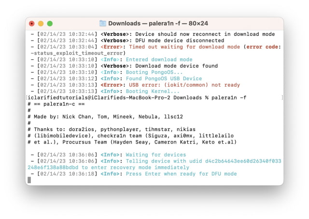The width and height of the screenshot is (309, 219).
Task: Click '-status_exploit_timeout_error)' text
Action: tap(78, 53)
